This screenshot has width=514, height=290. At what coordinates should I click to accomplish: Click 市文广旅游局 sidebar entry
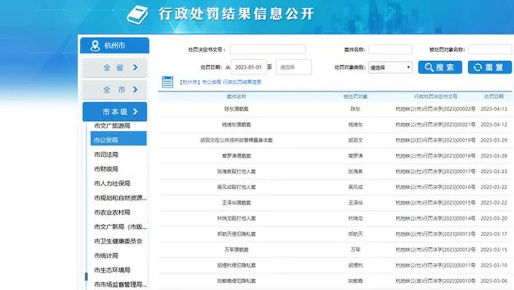[112, 126]
